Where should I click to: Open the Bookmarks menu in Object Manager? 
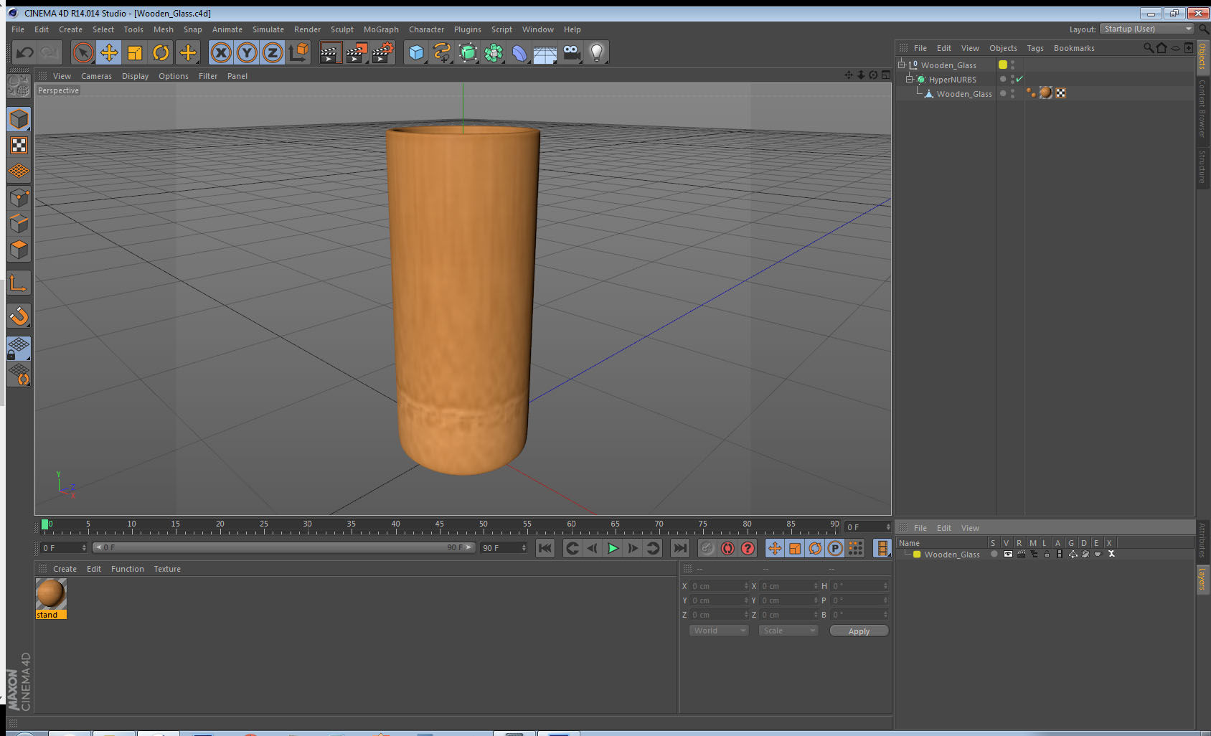[1074, 48]
